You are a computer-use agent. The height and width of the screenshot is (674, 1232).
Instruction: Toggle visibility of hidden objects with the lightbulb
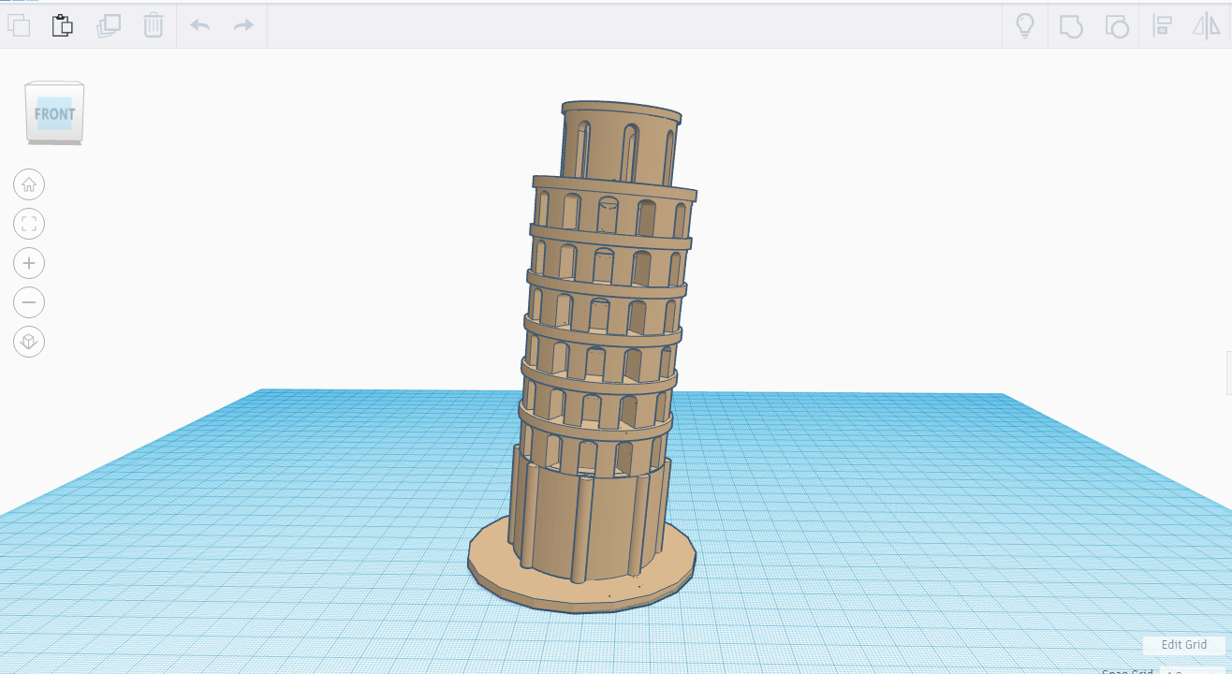tap(1024, 25)
